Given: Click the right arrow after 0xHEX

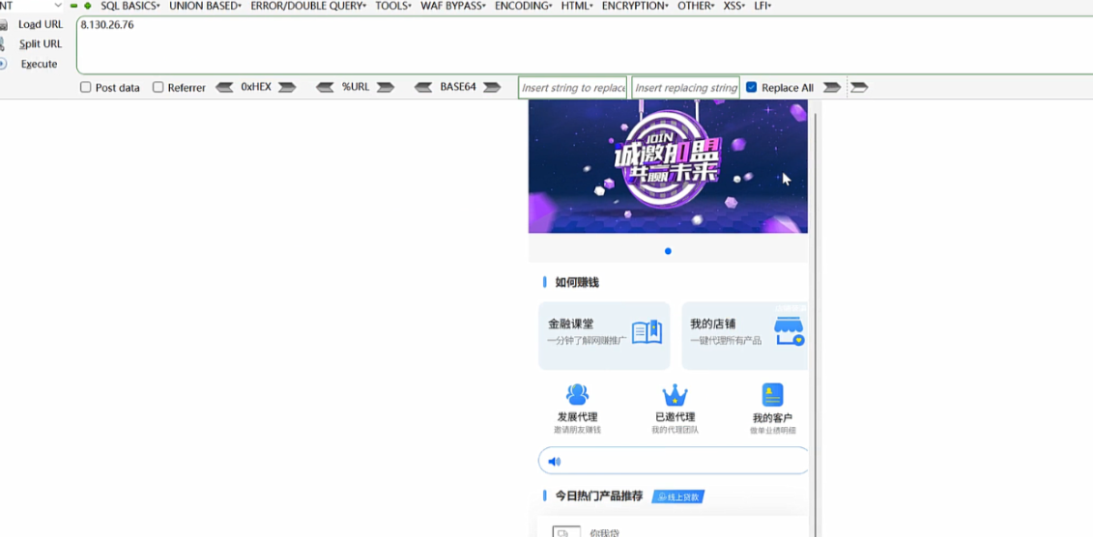Looking at the screenshot, I should point(287,87).
